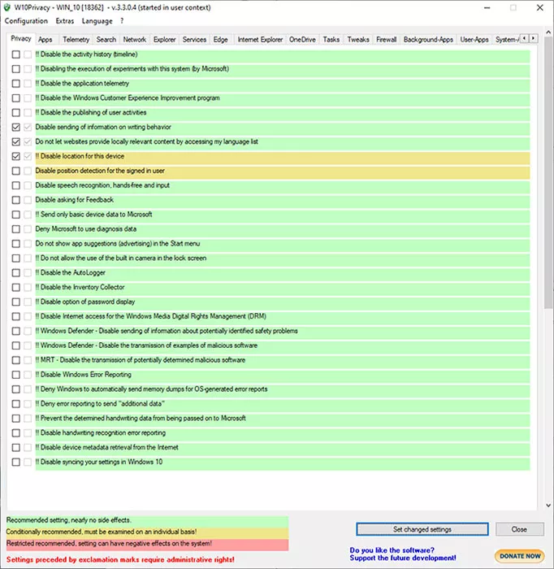Switch to the Apps tab

[x=45, y=40]
